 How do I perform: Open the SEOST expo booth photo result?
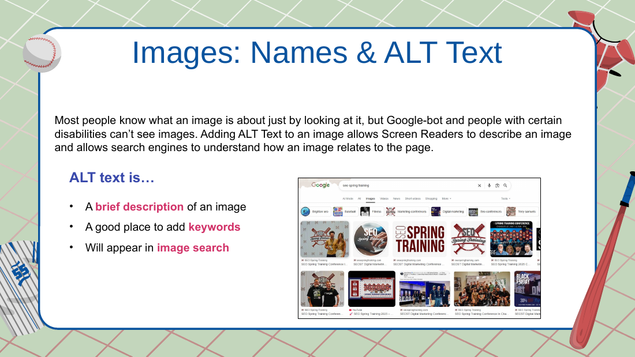[424, 288]
